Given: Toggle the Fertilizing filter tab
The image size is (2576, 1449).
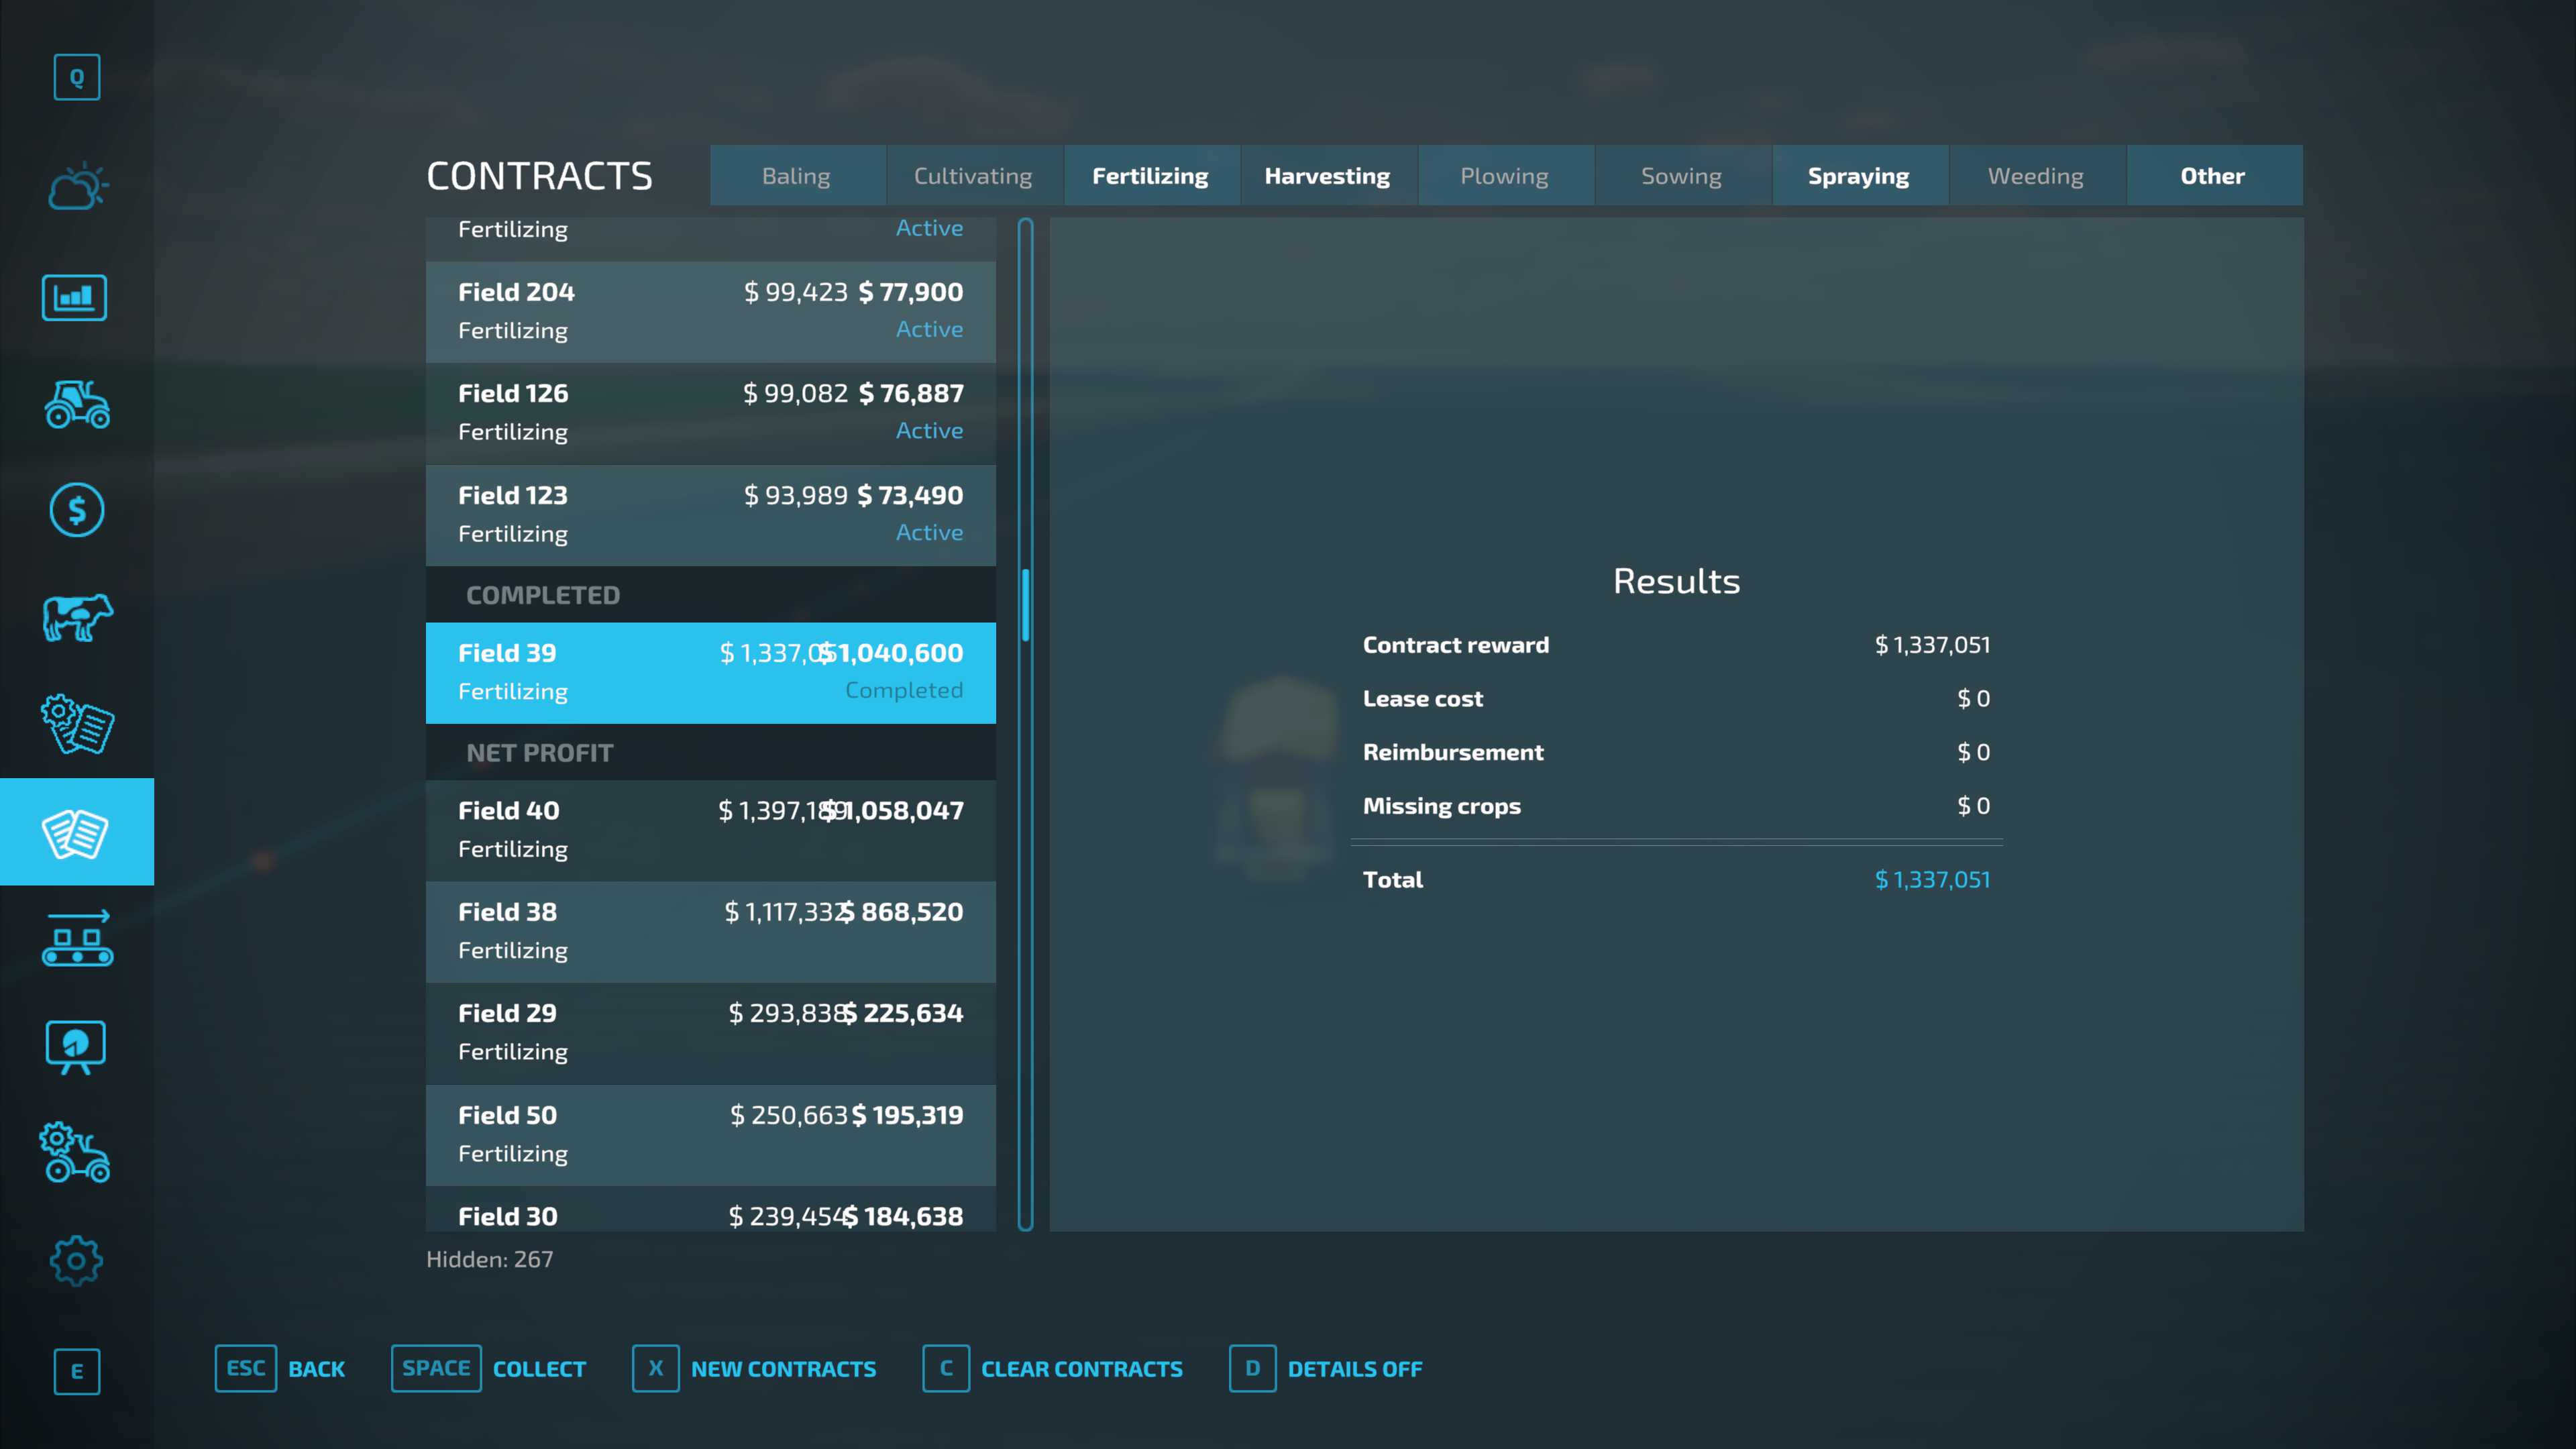Looking at the screenshot, I should click(1151, 175).
